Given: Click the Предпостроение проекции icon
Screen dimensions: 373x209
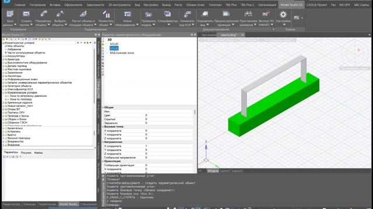Looking at the screenshot, I should (x=226, y=14).
